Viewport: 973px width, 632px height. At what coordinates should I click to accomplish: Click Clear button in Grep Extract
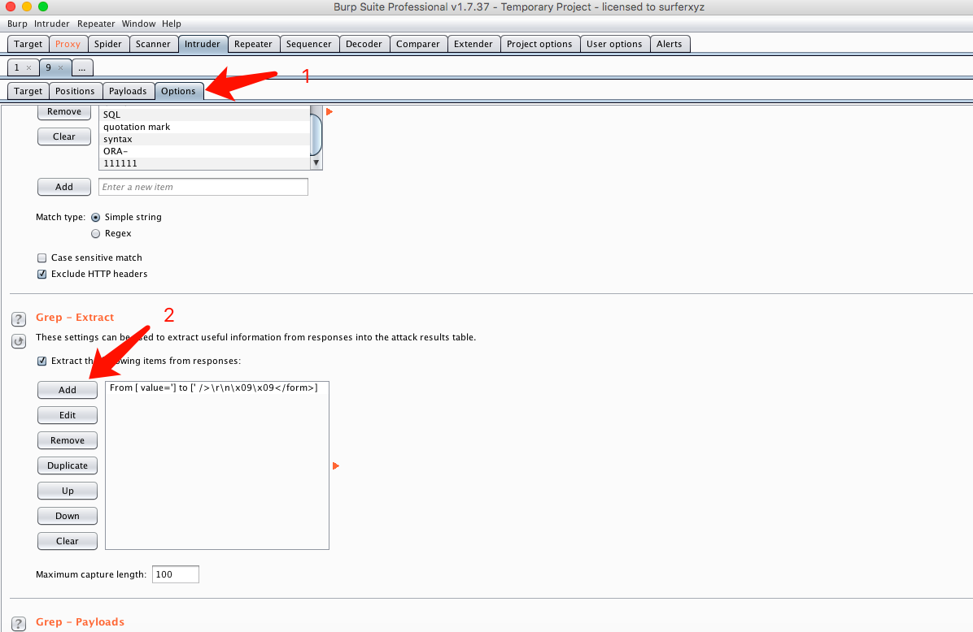click(x=67, y=541)
